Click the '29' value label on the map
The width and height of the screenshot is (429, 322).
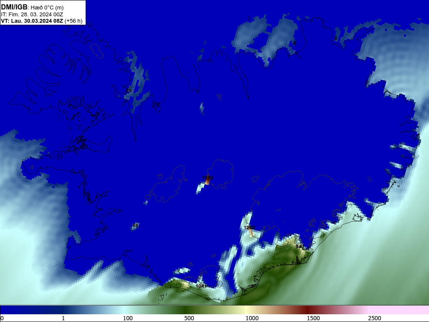129,90
